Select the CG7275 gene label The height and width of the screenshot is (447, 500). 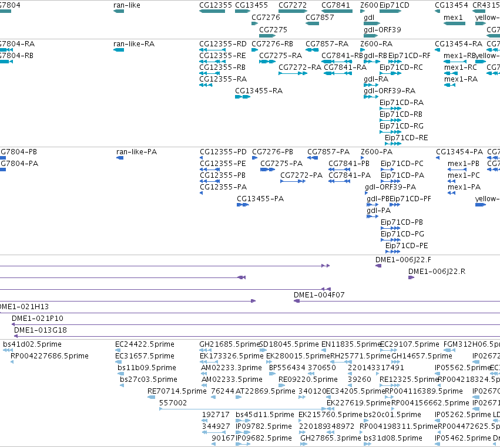273,30
